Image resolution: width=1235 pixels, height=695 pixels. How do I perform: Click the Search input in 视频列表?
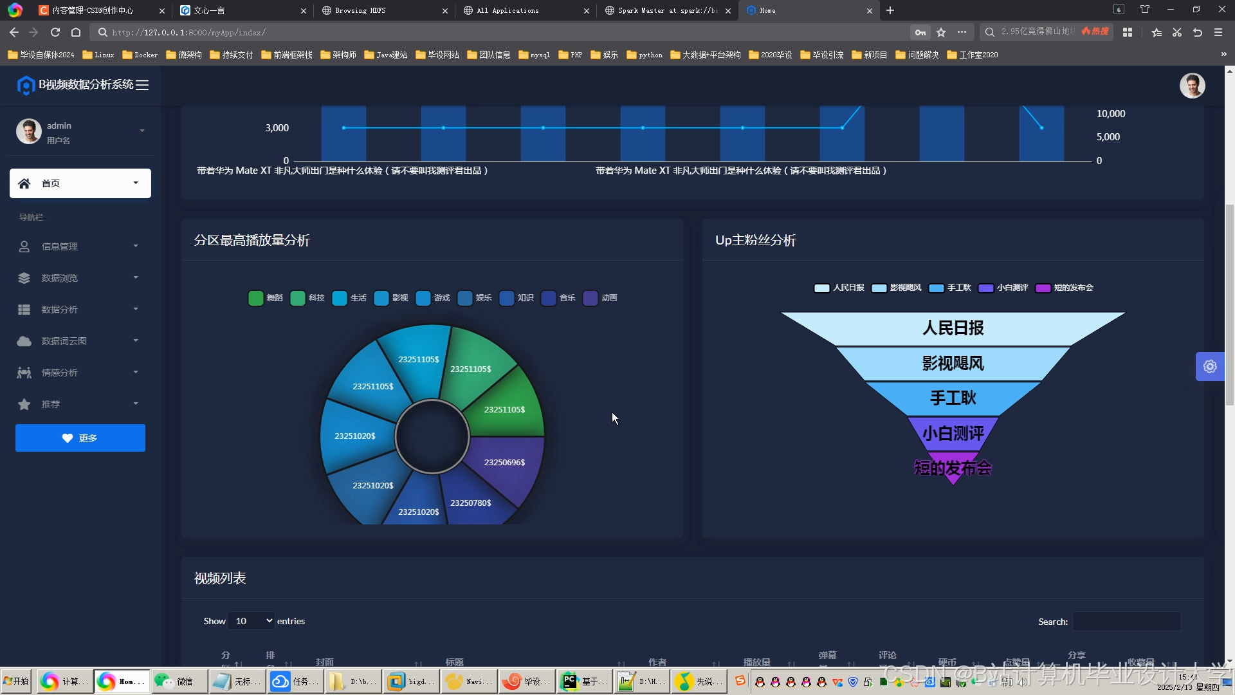(1126, 622)
